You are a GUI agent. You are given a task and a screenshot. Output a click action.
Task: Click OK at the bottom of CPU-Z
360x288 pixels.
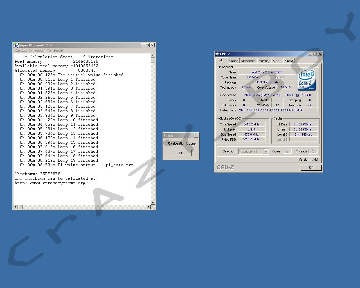click(x=311, y=168)
